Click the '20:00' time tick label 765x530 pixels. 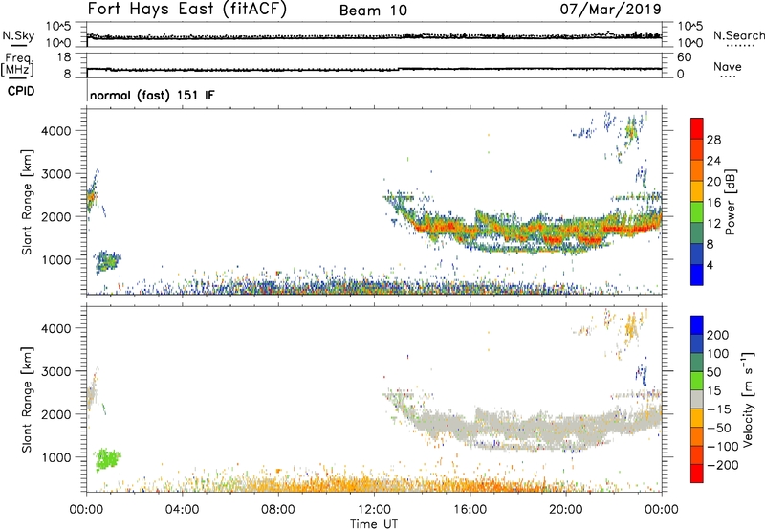click(565, 510)
